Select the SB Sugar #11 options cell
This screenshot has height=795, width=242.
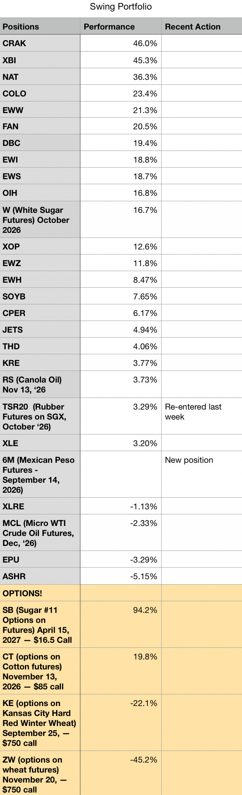click(40, 624)
